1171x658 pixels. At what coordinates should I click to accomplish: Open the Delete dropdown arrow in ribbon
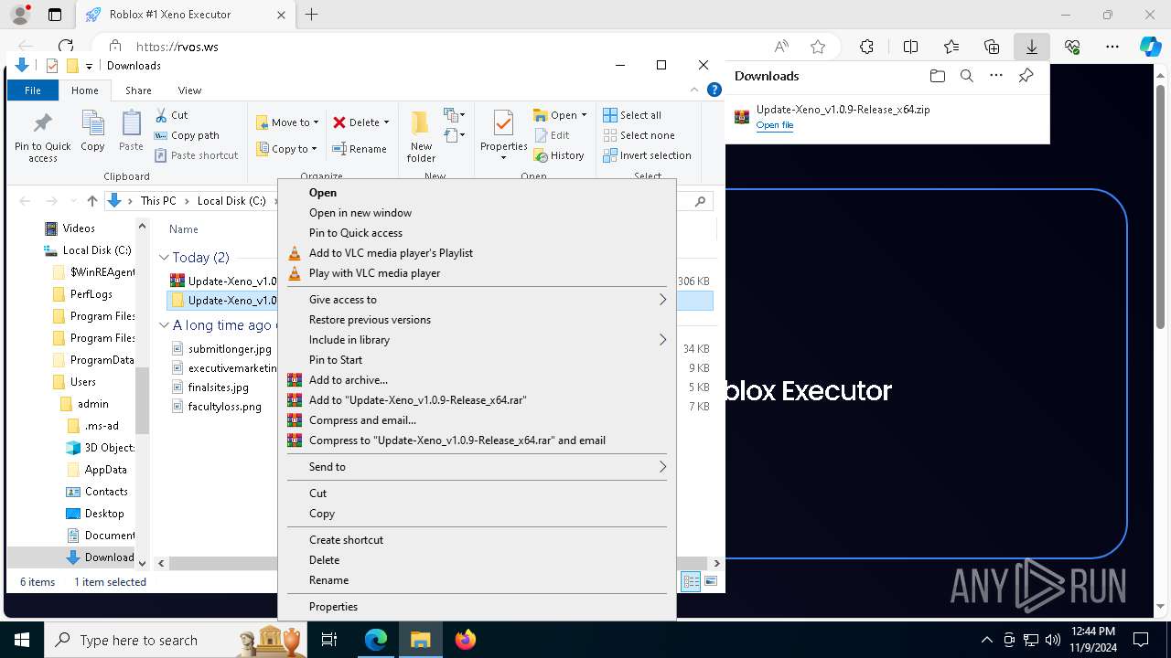pyautogui.click(x=386, y=122)
